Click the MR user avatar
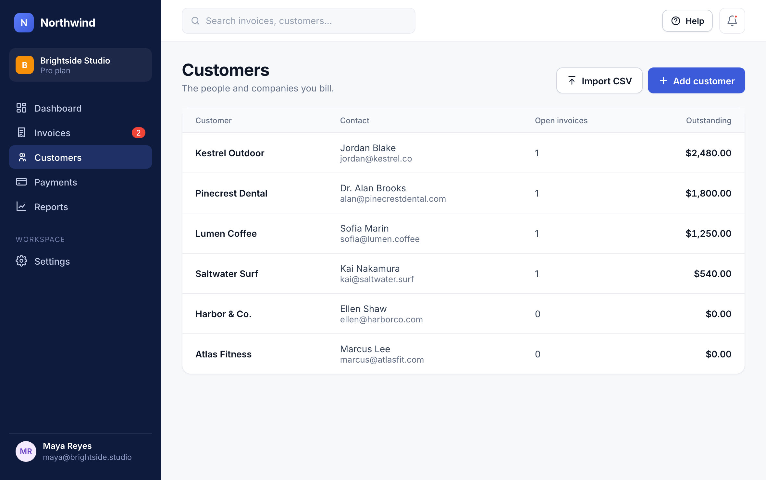The width and height of the screenshot is (766, 480). [26, 451]
